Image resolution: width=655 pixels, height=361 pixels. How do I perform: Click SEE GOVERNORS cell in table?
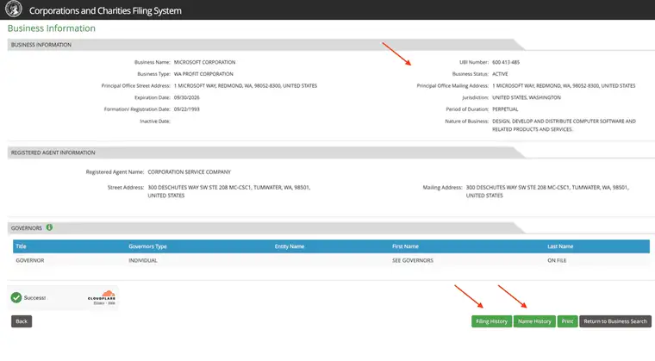coord(413,260)
